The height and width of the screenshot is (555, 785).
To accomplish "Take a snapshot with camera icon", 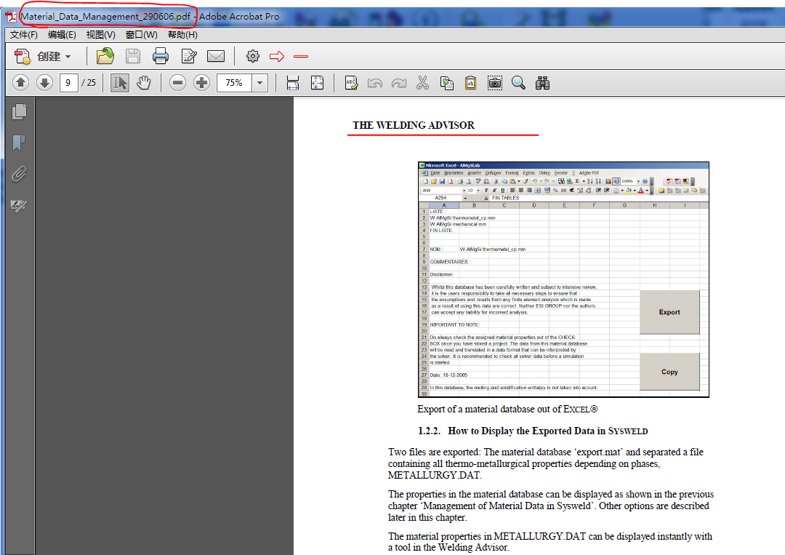I will click(x=495, y=83).
